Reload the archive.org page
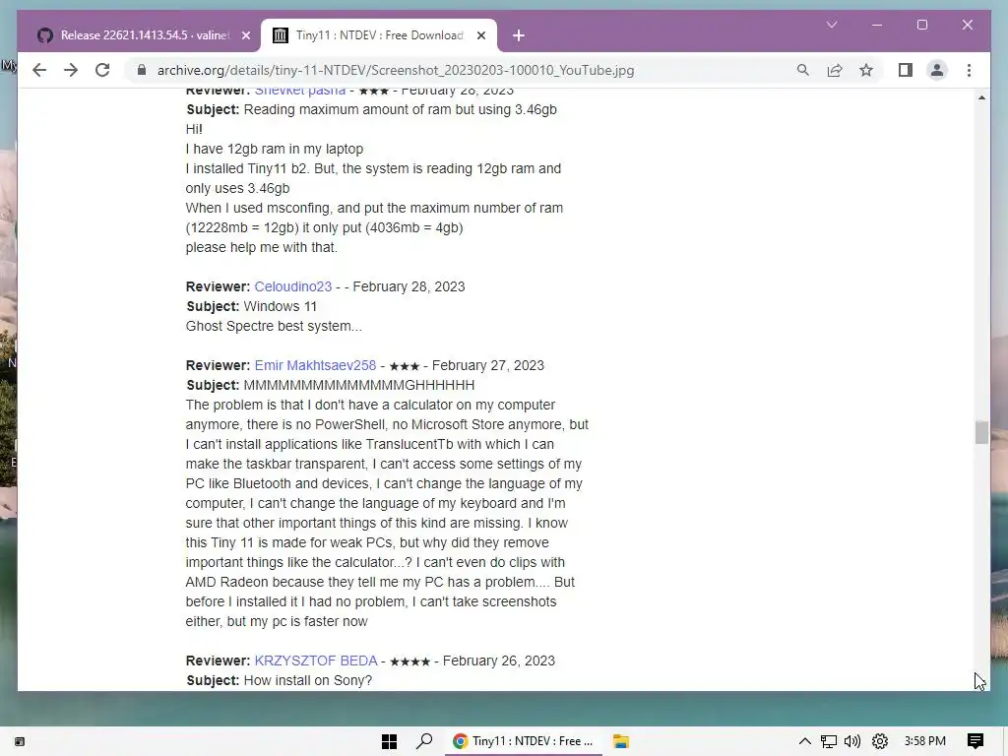This screenshot has width=1008, height=756. click(102, 70)
